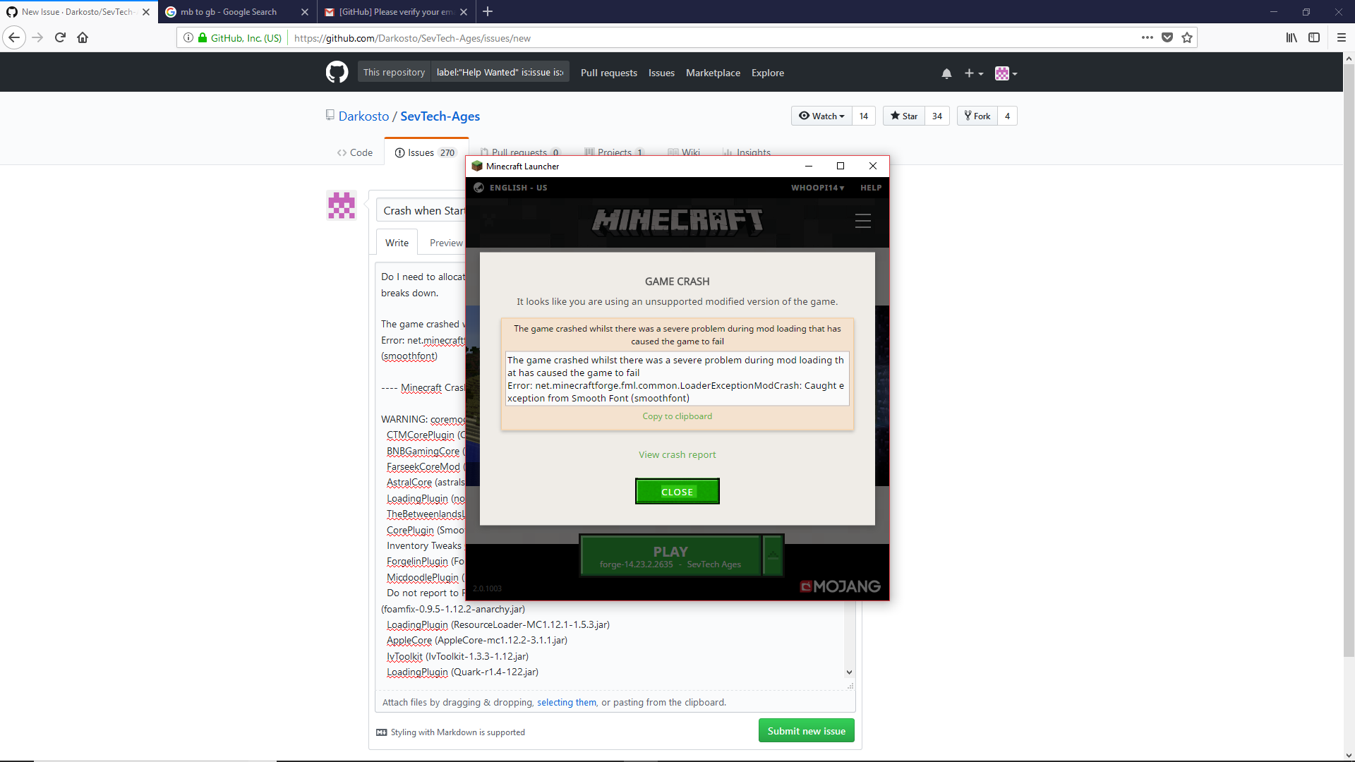Click Copy to clipboard link
Viewport: 1355px width, 762px height.
tap(677, 416)
